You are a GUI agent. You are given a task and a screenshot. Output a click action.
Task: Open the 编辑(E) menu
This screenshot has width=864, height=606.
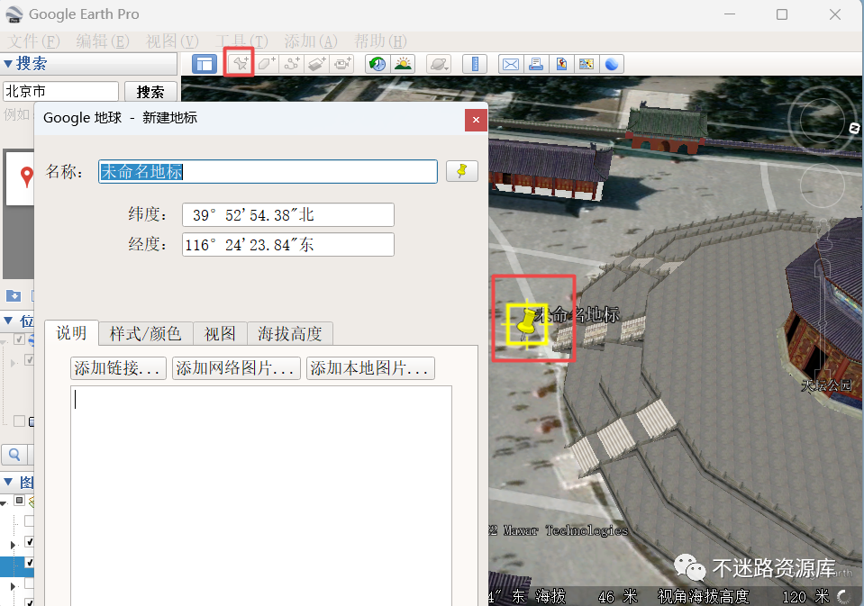pyautogui.click(x=103, y=41)
